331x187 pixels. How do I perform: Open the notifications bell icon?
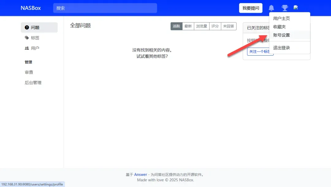(x=271, y=8)
